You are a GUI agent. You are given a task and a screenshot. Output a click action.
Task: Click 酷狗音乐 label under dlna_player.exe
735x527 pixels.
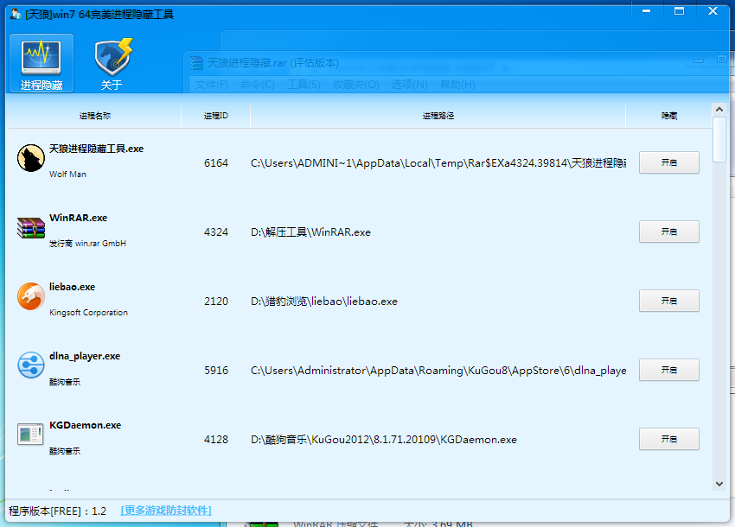click(65, 382)
